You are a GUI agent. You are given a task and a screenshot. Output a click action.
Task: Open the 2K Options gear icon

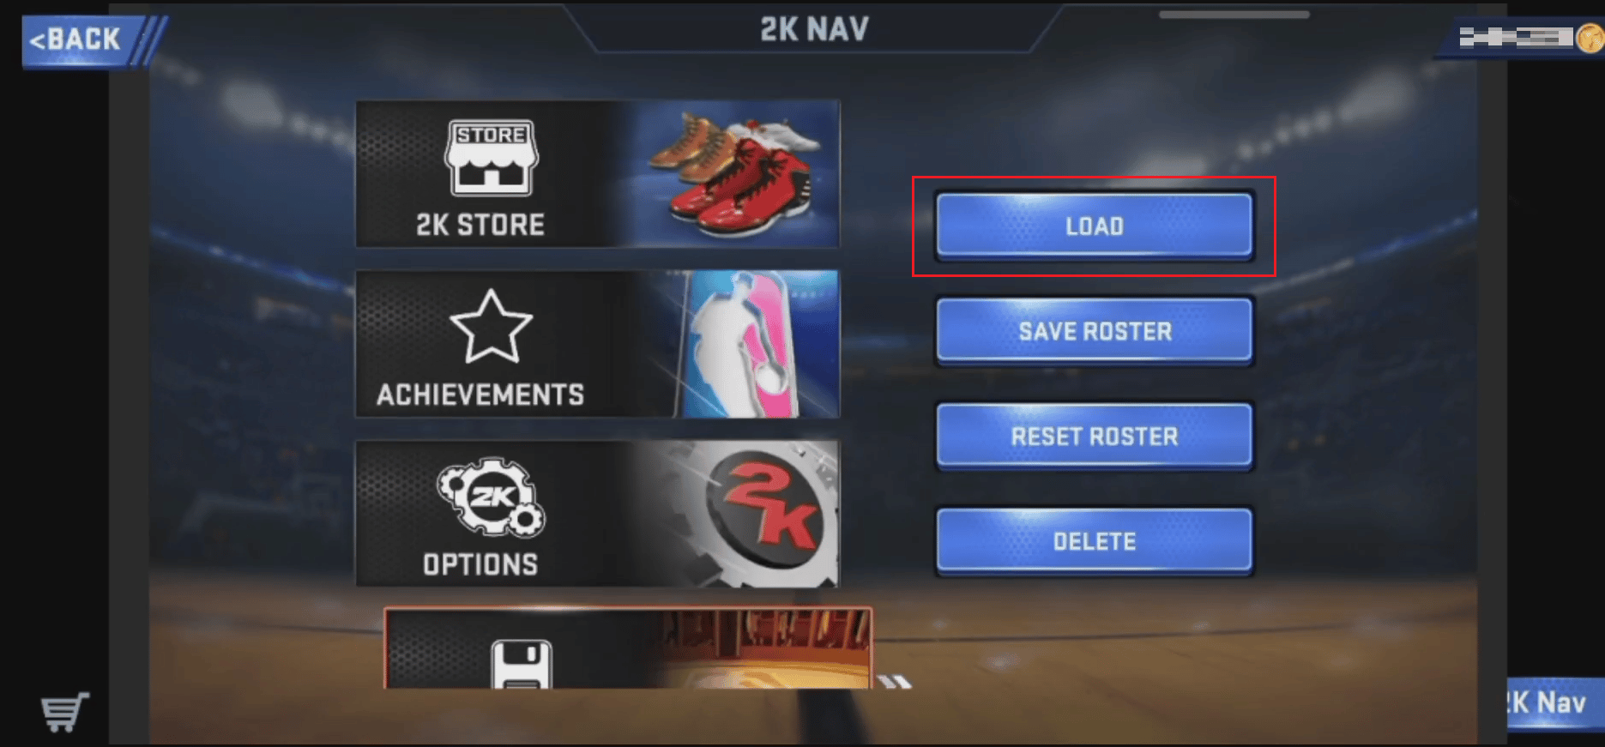[491, 497]
